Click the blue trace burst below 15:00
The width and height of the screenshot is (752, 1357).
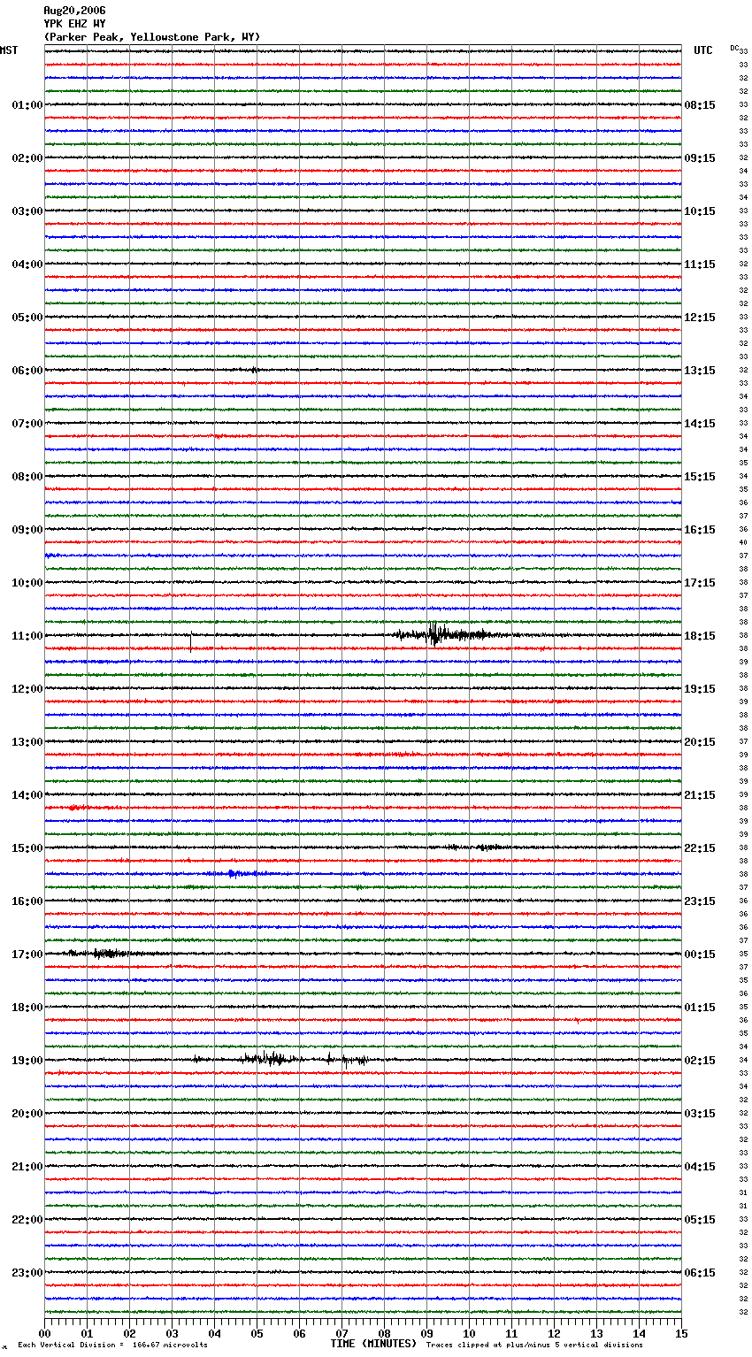pyautogui.click(x=237, y=873)
